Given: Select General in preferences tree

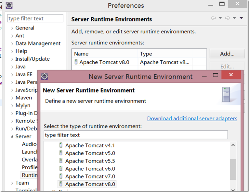Looking at the screenshot, I should coord(25,28).
